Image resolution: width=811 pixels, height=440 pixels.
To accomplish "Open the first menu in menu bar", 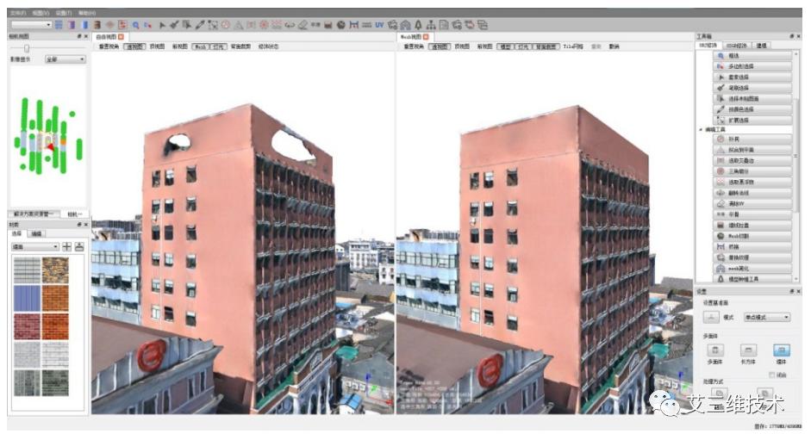I will pyautogui.click(x=17, y=12).
